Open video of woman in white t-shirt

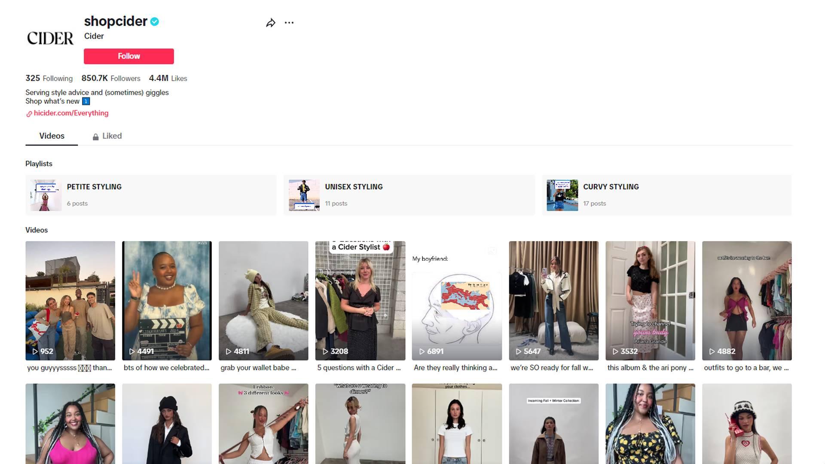tap(457, 424)
